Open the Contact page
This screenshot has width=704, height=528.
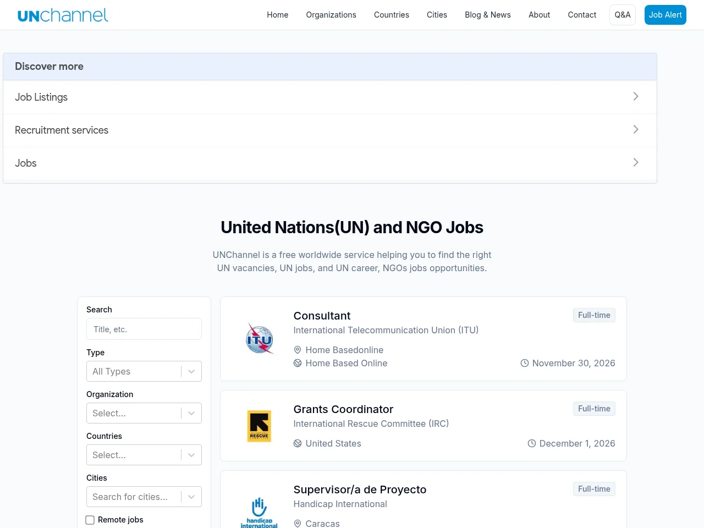[582, 15]
